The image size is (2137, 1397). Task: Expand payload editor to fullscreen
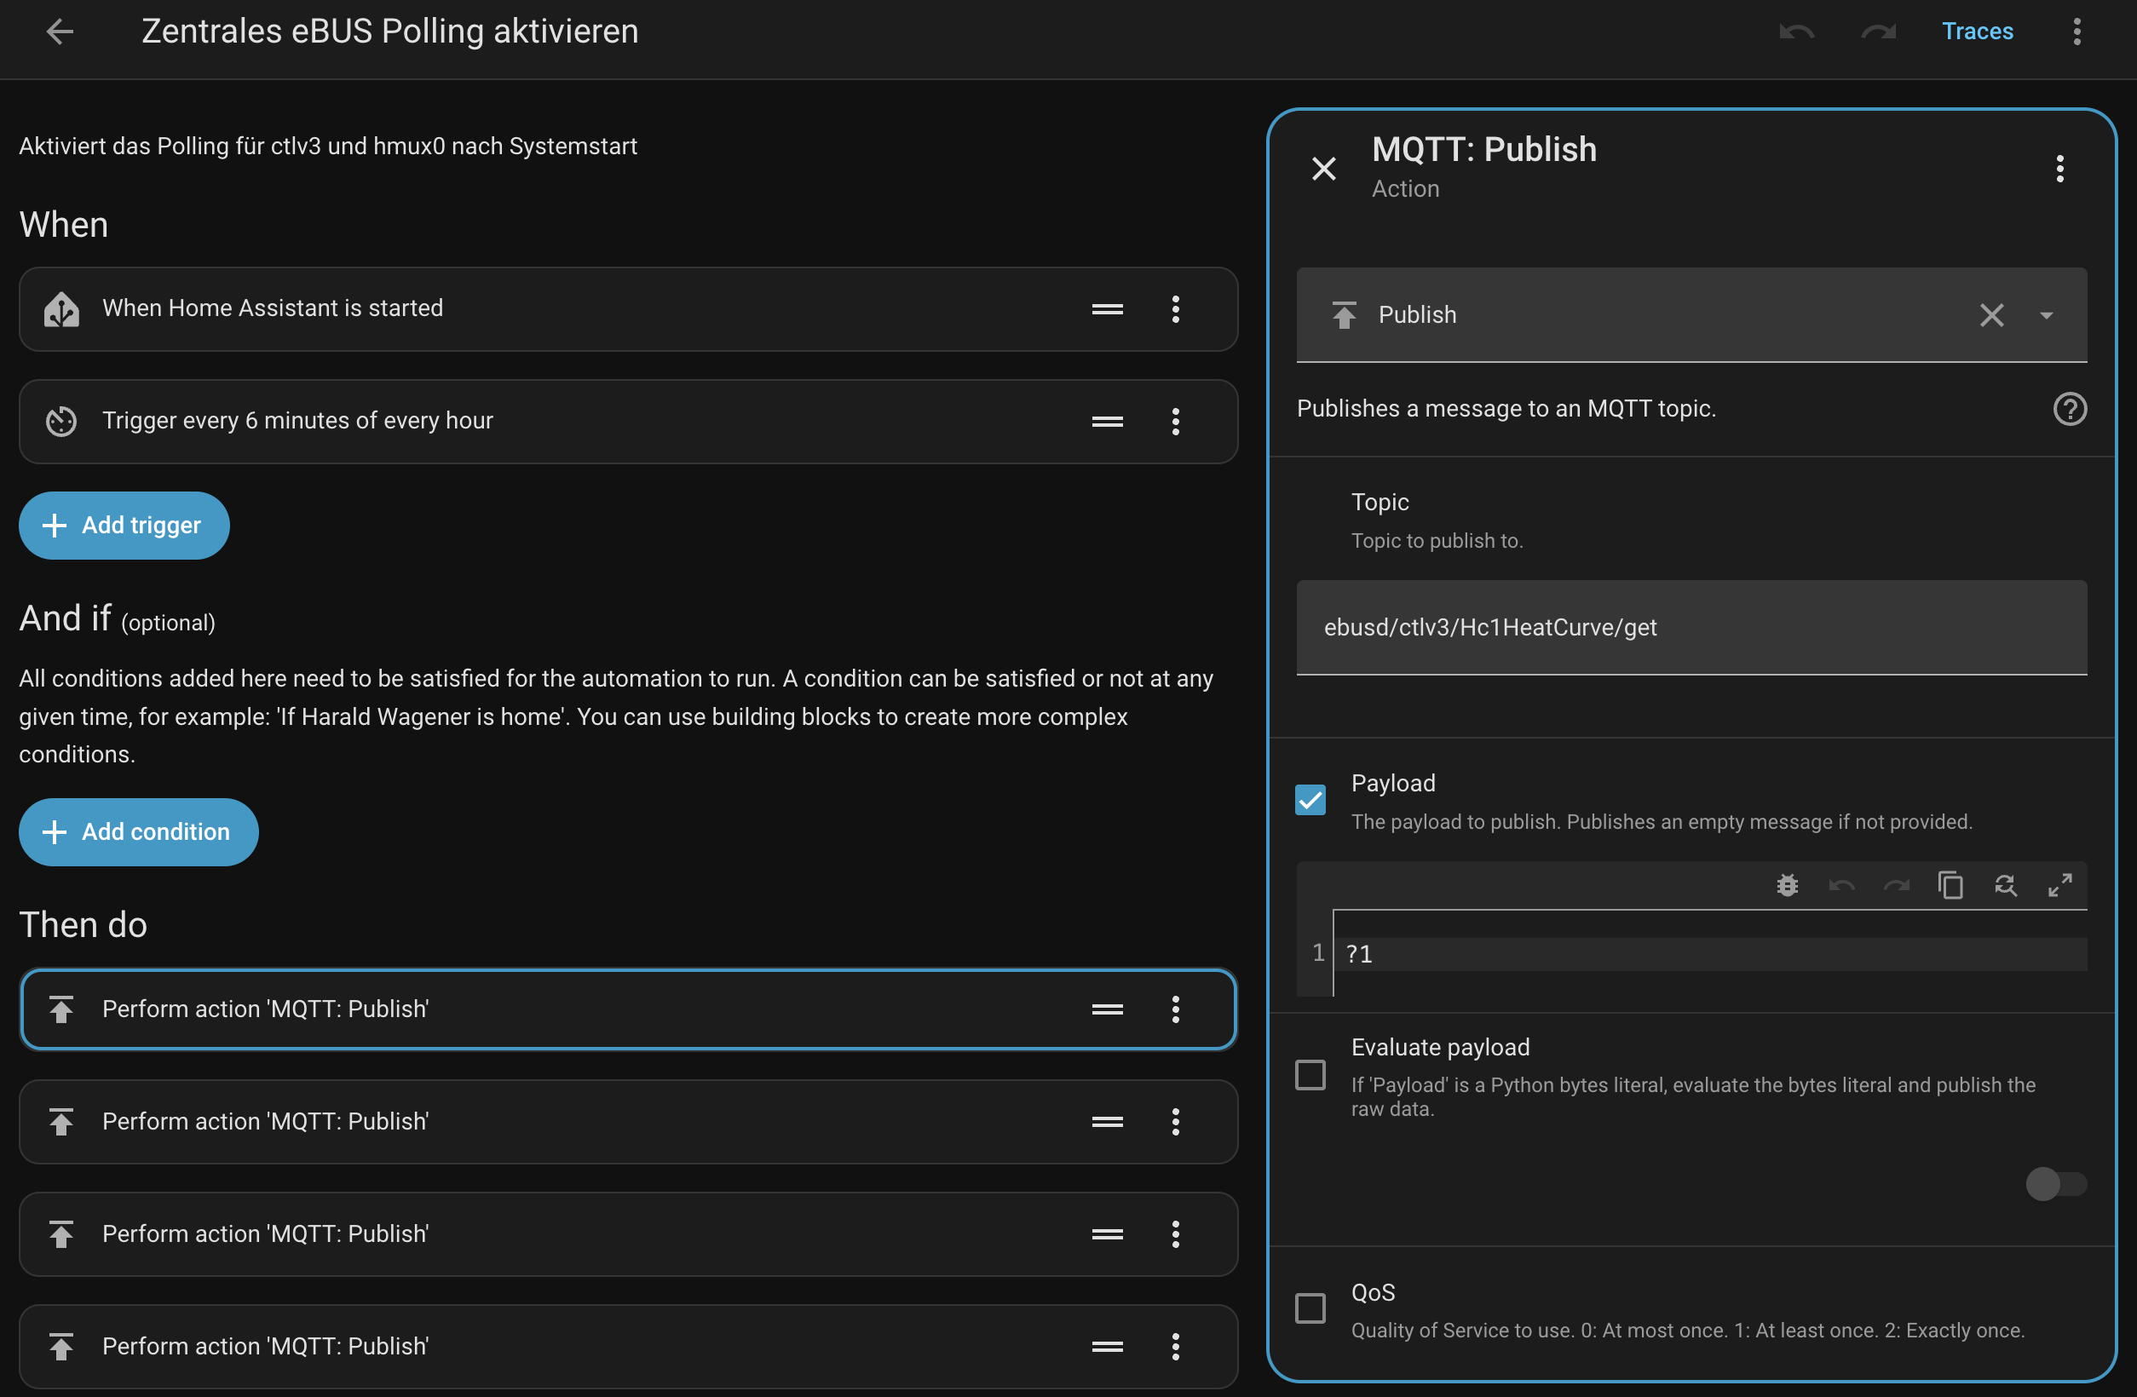[x=2059, y=886]
